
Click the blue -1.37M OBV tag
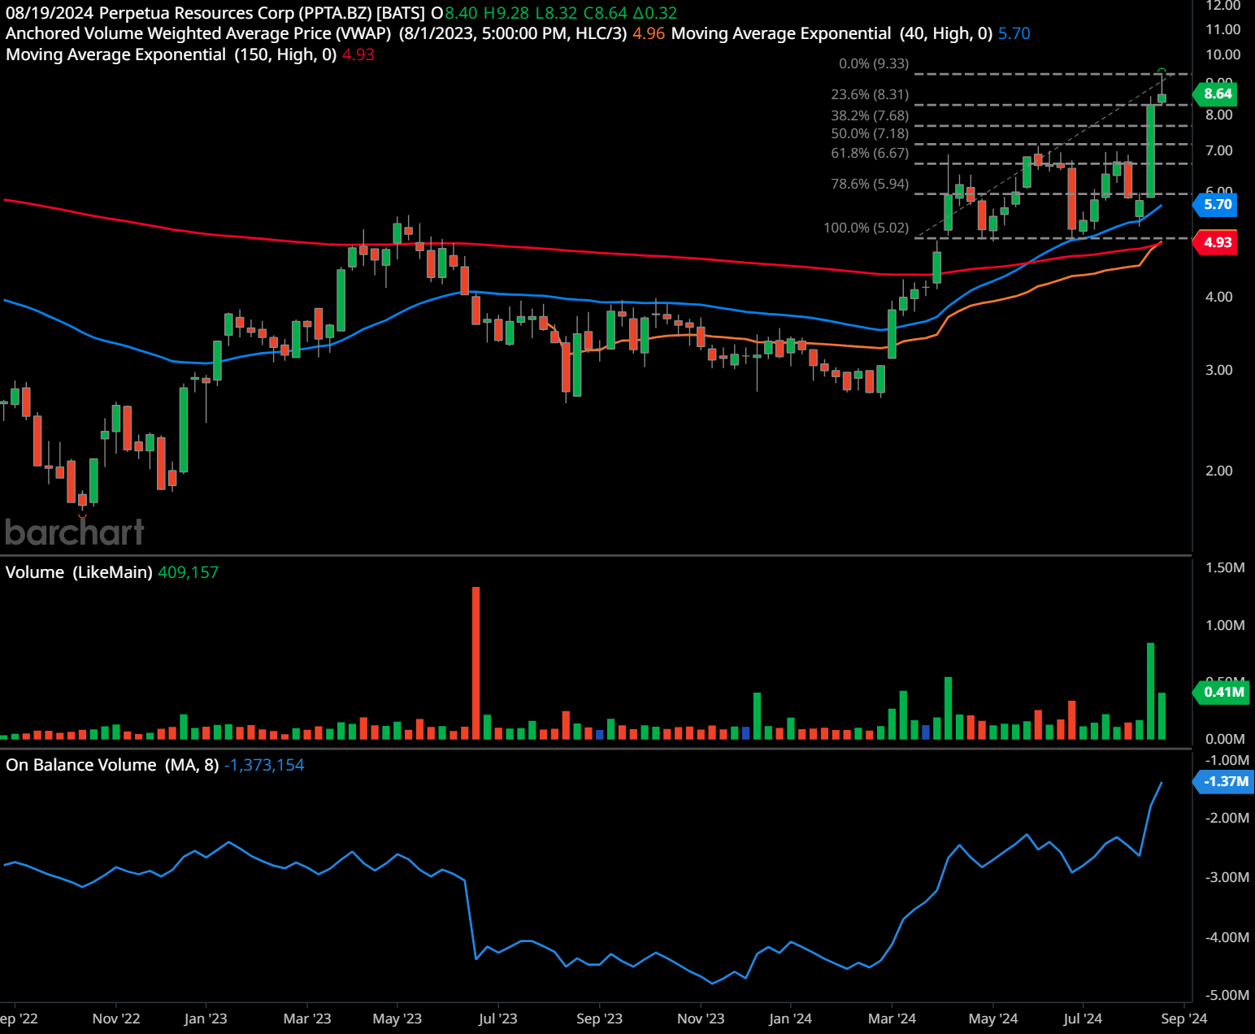click(x=1224, y=781)
